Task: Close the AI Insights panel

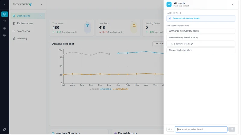Action: tap(233, 4)
